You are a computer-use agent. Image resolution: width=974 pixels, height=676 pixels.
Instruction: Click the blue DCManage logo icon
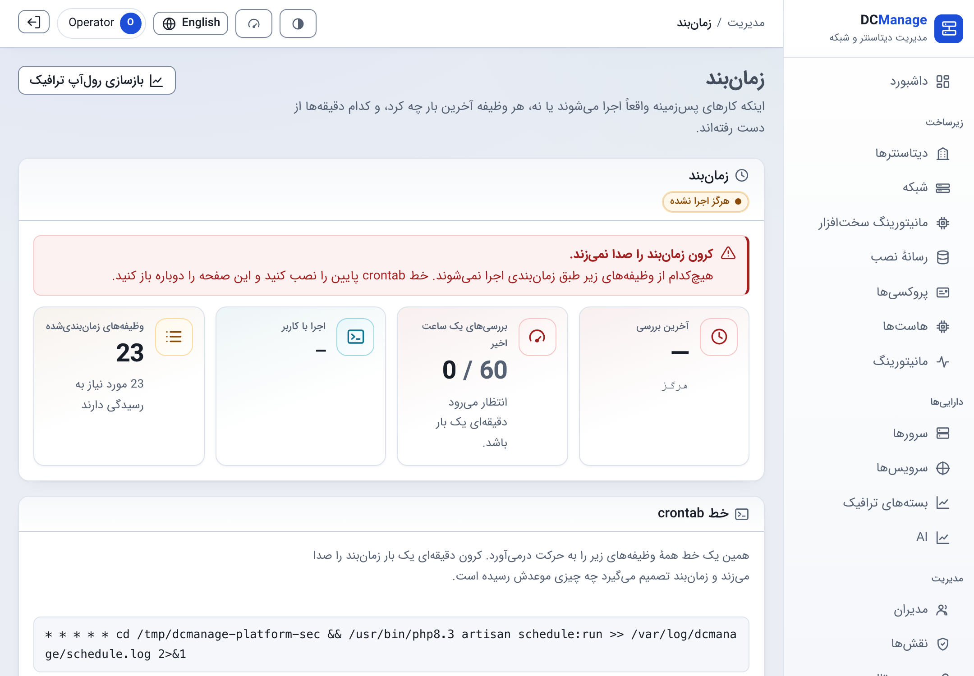pyautogui.click(x=948, y=29)
